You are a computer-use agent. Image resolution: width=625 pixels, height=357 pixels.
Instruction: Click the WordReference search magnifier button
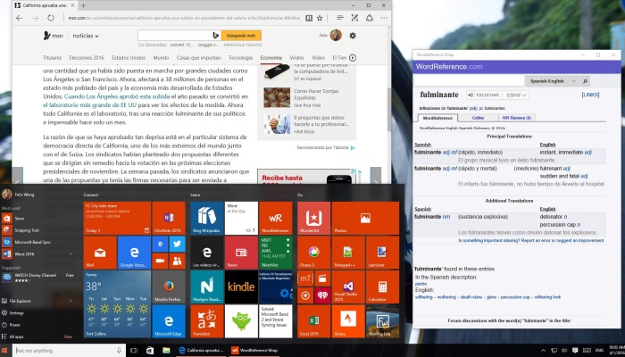pos(585,81)
